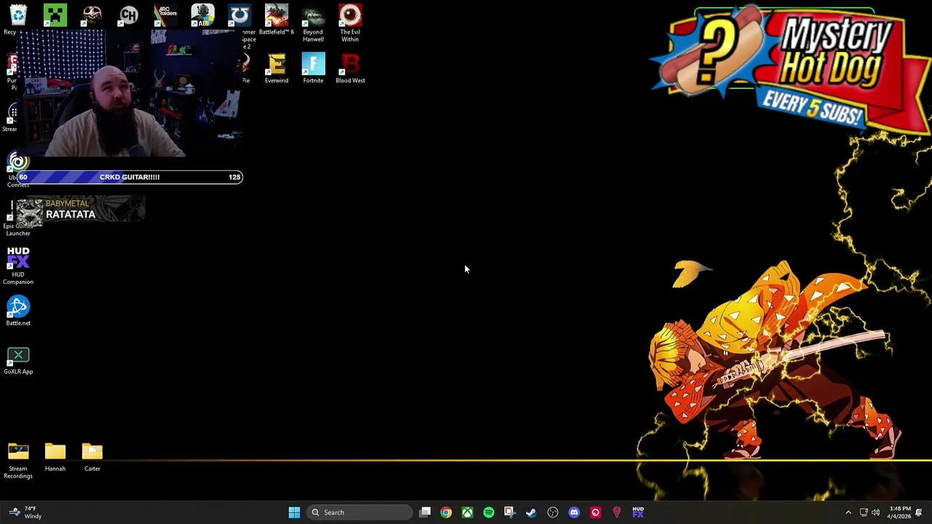This screenshot has height=524, width=932.
Task: Open the Stream Recordings folder
Action: coord(18,461)
